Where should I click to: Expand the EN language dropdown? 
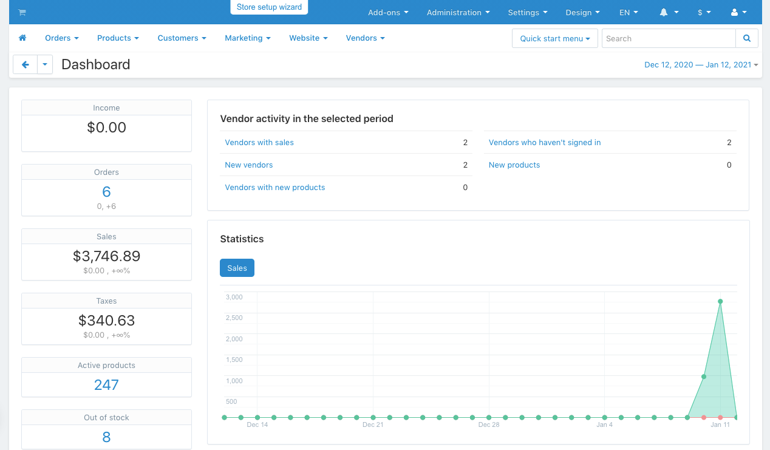tap(629, 12)
